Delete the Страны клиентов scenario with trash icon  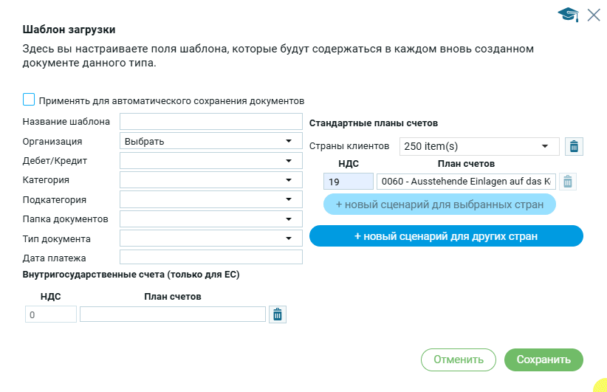[574, 146]
